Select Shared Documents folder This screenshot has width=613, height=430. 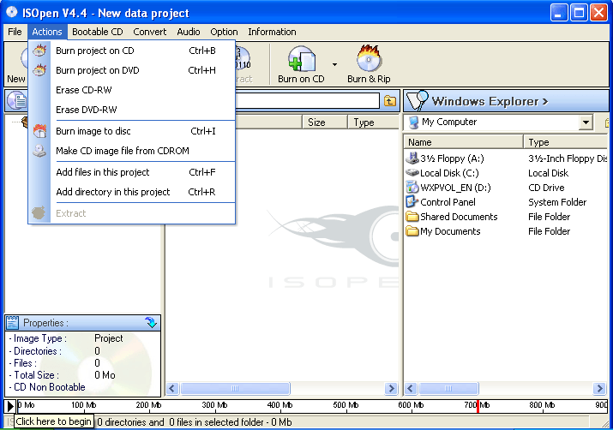[x=459, y=217]
